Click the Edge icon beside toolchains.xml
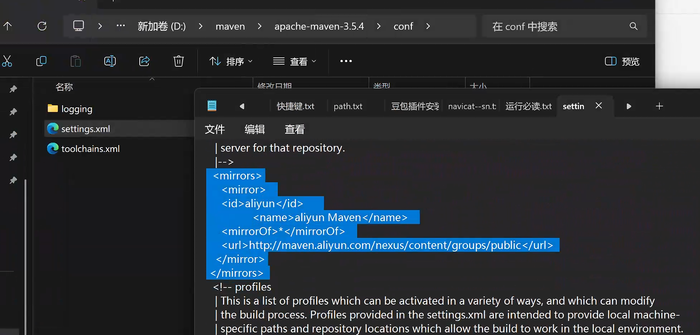The height and width of the screenshot is (335, 700). pos(53,148)
